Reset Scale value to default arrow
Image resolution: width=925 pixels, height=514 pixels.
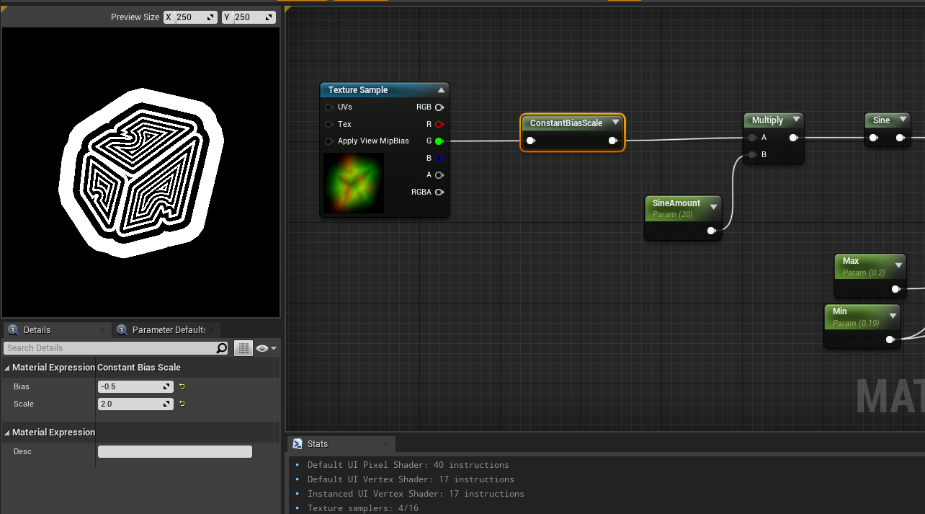pyautogui.click(x=182, y=404)
